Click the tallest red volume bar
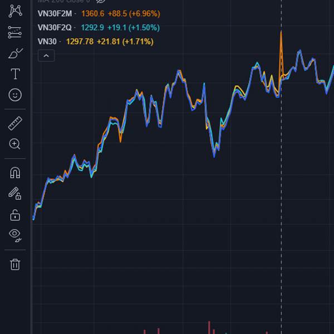This screenshot has width=334, height=334. (x=209, y=327)
